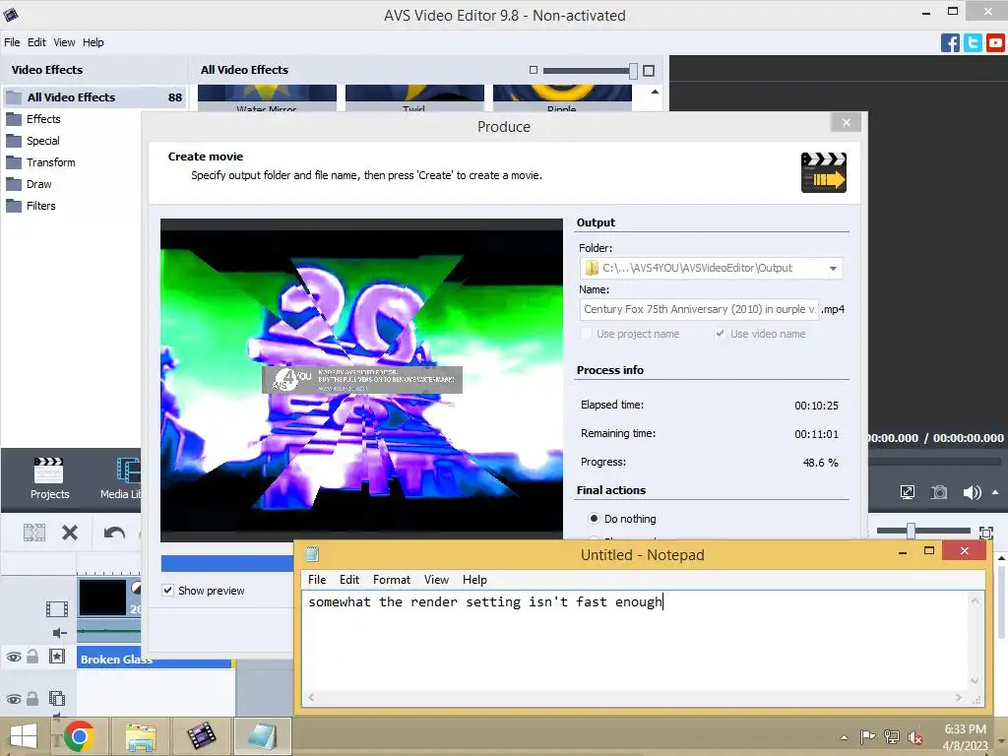Viewport: 1008px width, 756px height.
Task: Click the timeline delete X icon
Action: point(70,533)
